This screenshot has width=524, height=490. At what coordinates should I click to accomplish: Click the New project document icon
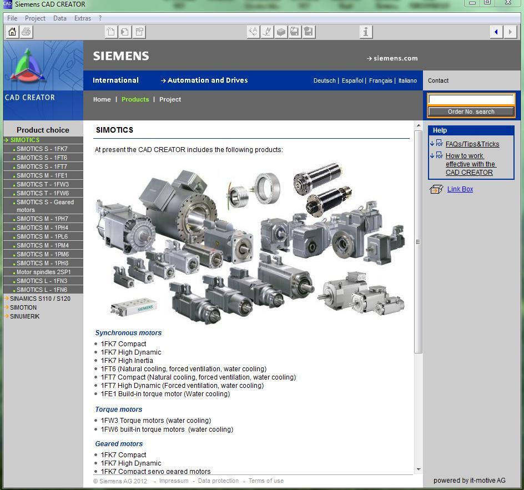pyautogui.click(x=111, y=32)
